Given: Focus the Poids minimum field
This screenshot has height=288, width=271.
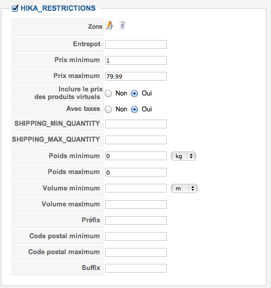Looking at the screenshot, I should tap(136, 156).
